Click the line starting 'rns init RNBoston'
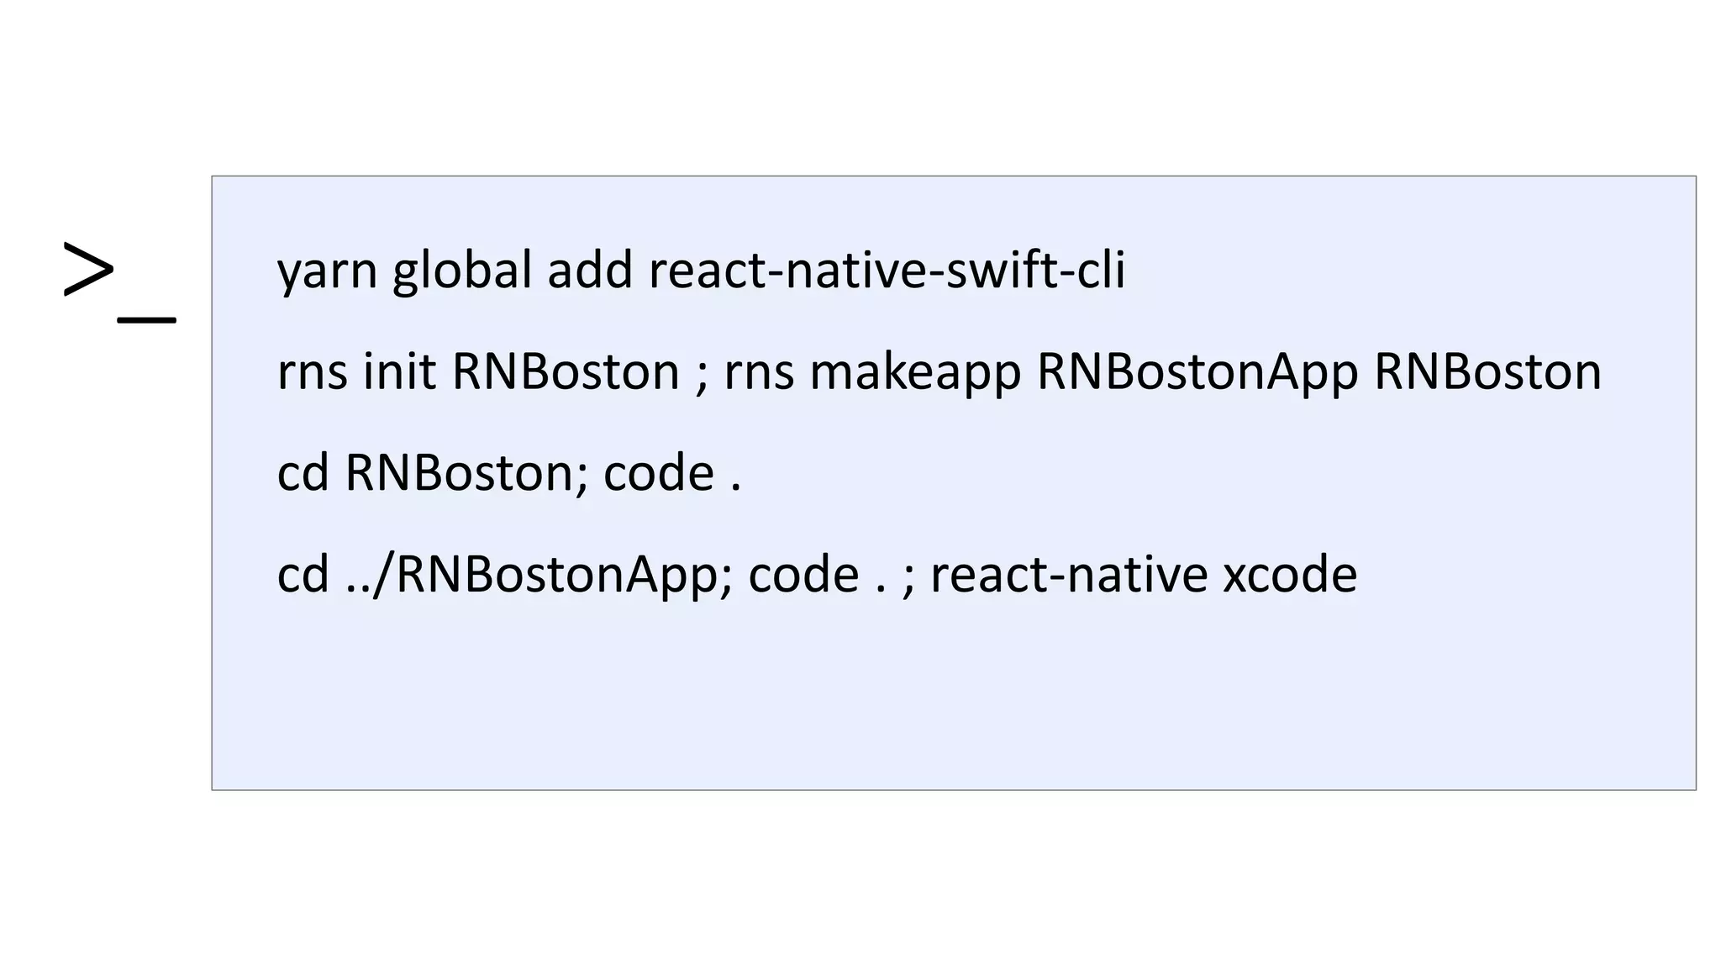1721x968 pixels. tap(939, 372)
